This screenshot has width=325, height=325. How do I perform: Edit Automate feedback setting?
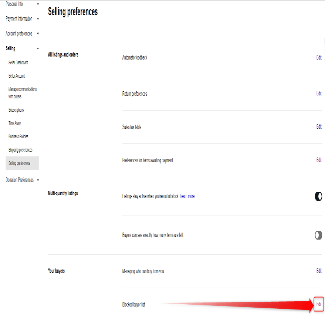pyautogui.click(x=319, y=57)
